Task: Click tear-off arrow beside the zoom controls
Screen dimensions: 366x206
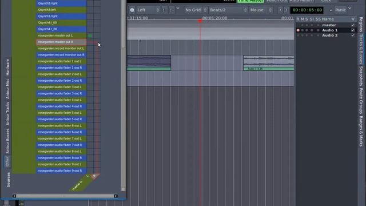Action: click(178, 8)
